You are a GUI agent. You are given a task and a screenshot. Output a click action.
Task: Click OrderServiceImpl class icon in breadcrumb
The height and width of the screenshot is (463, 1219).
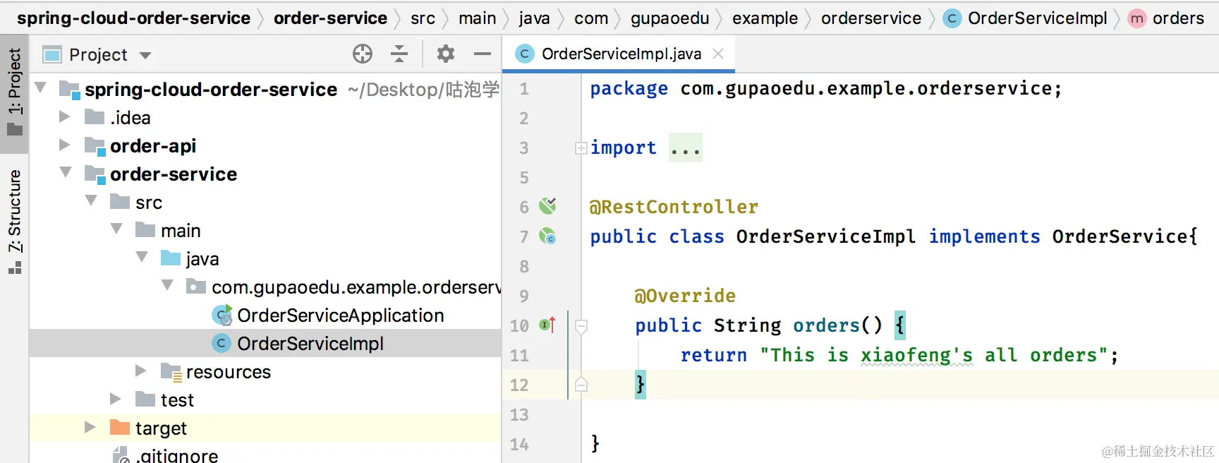pos(952,18)
